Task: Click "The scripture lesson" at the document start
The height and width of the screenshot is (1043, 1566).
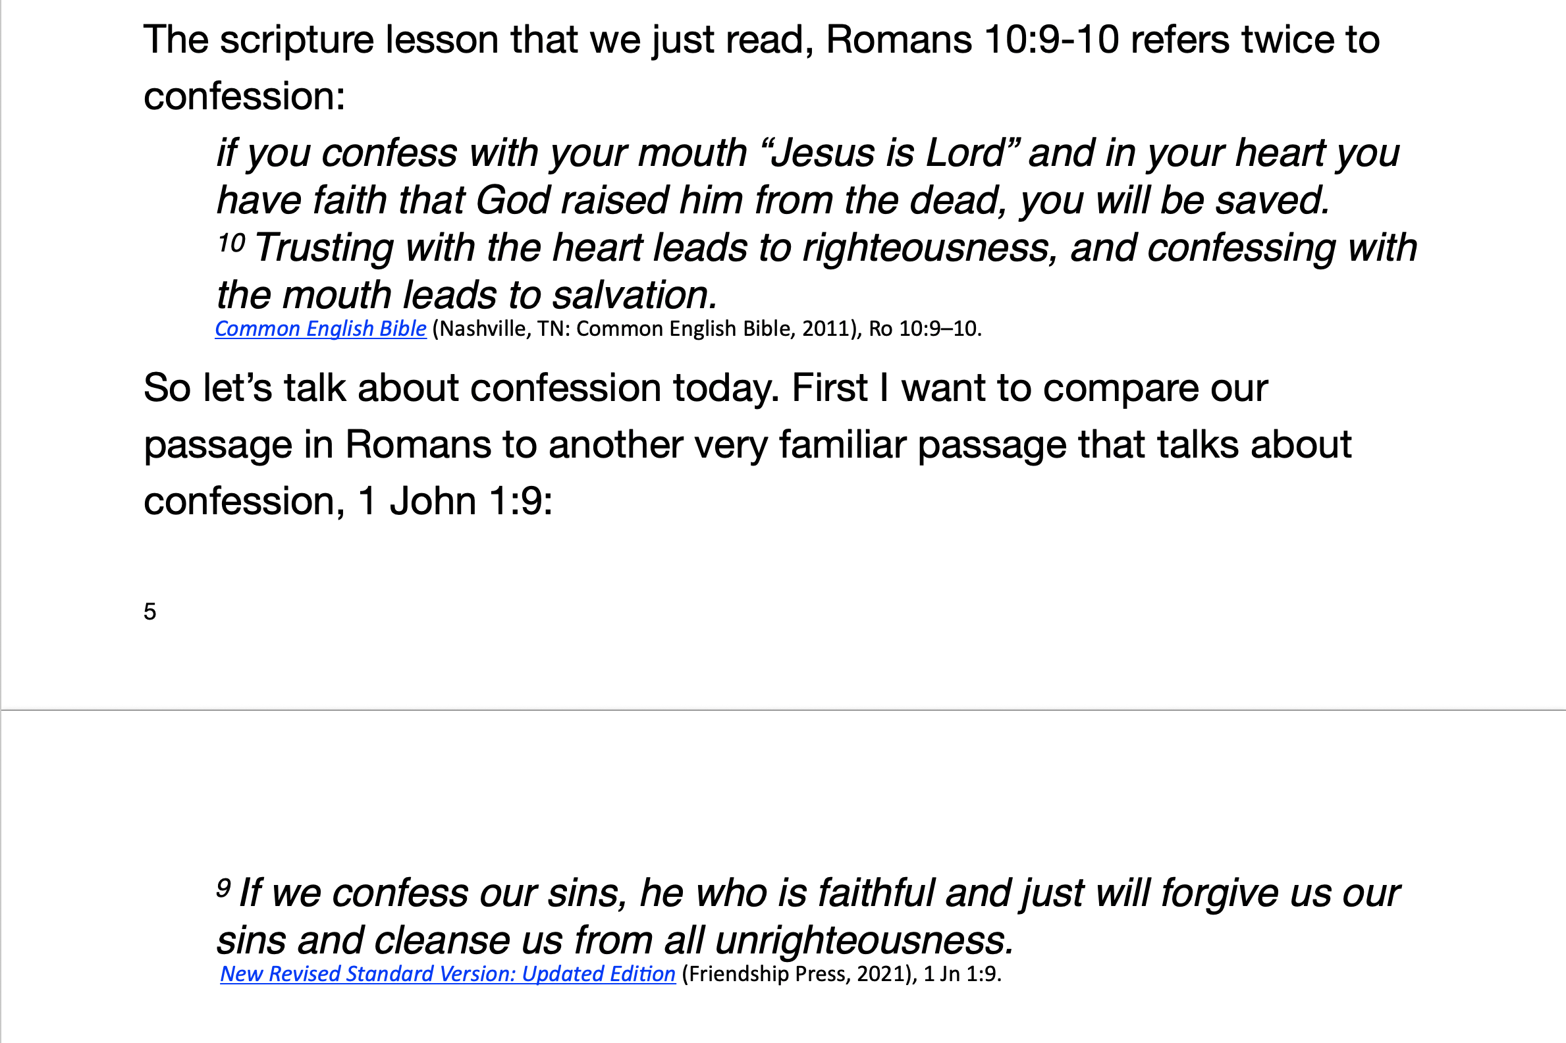Action: [x=321, y=40]
